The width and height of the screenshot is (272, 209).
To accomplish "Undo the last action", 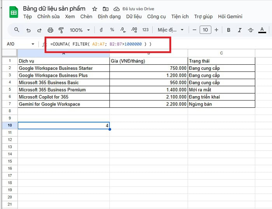I will point(28,30).
